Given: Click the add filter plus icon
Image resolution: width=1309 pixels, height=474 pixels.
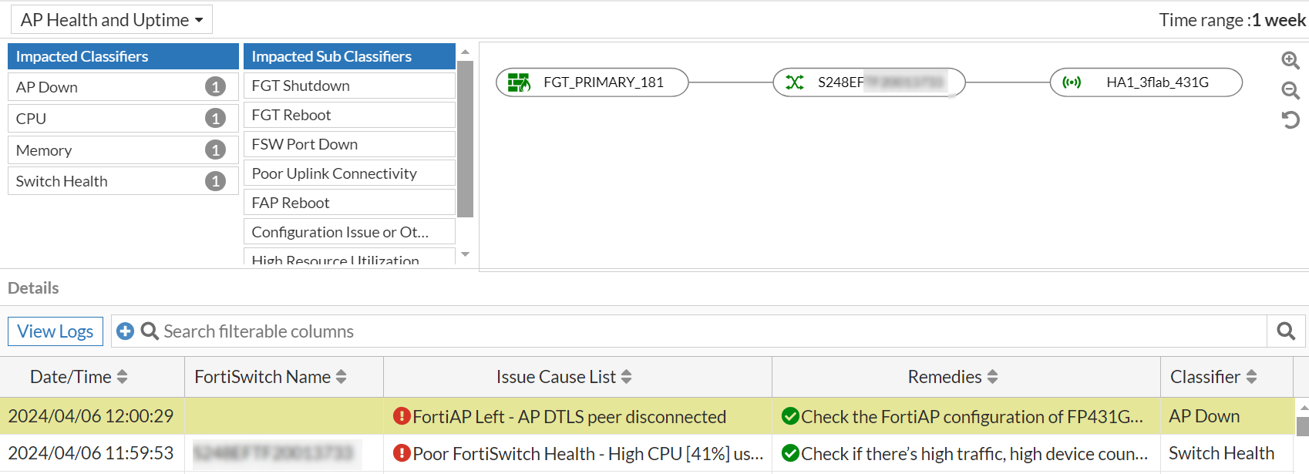Looking at the screenshot, I should (125, 331).
